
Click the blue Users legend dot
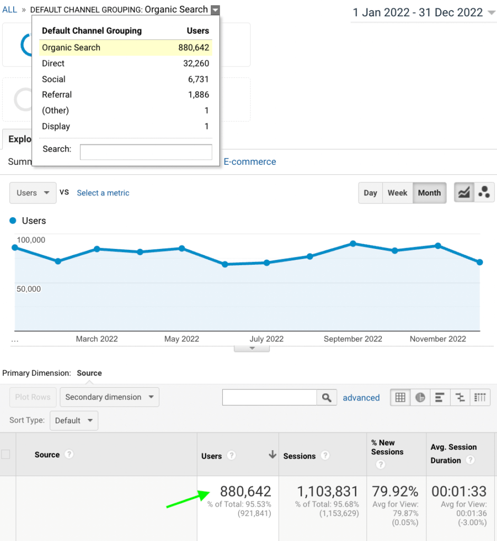click(x=13, y=221)
